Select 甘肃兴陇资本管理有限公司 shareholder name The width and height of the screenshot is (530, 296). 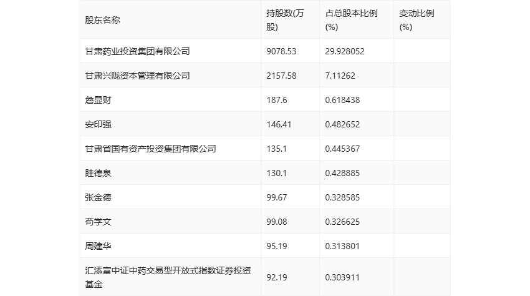click(137, 76)
